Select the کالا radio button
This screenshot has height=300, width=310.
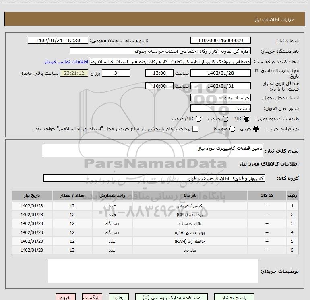click(246, 119)
